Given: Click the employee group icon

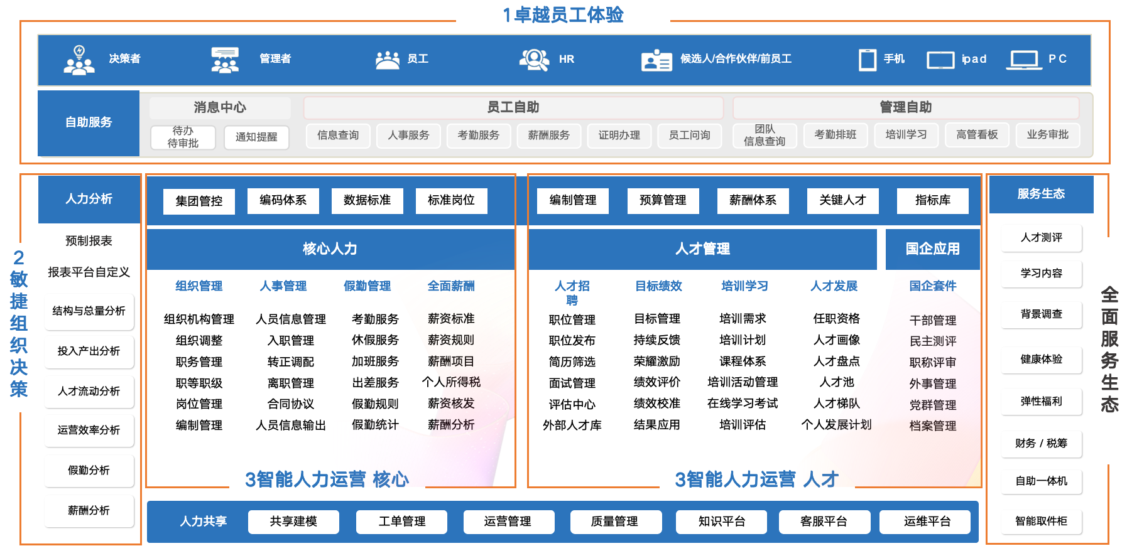Looking at the screenshot, I should tap(387, 60).
